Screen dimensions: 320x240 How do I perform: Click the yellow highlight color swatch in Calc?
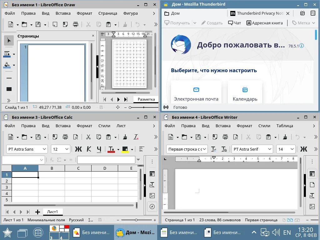pos(125,149)
